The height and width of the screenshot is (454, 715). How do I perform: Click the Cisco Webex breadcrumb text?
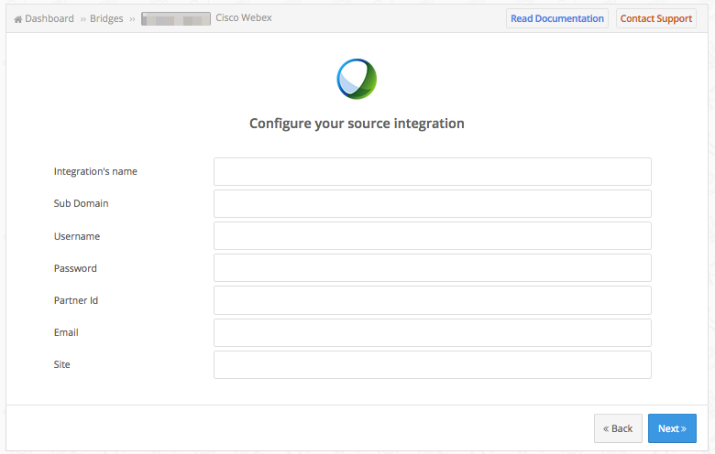pos(244,17)
